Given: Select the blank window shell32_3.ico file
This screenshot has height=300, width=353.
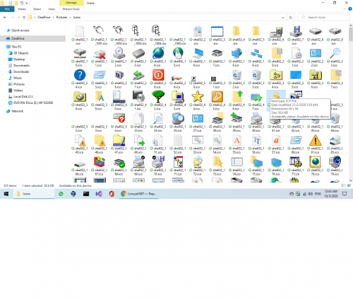Looking at the screenshot, I should [217, 35].
